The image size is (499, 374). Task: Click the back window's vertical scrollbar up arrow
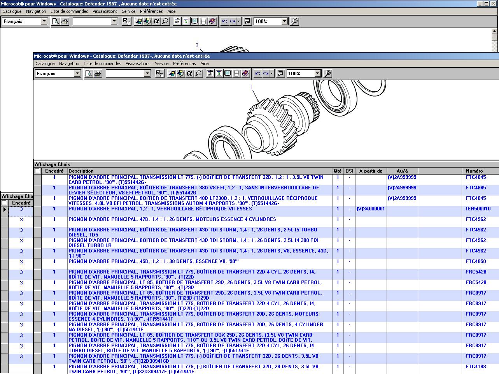coord(495,31)
